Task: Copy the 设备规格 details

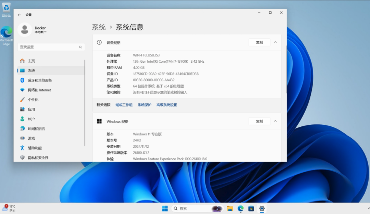Action: click(x=259, y=42)
